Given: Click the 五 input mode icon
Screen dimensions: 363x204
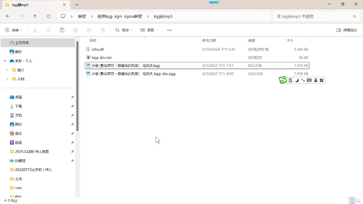Looking at the screenshot, I should click(291, 80).
